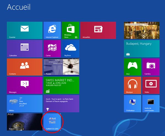165x136 pixels.
Task: Open the Calendrier calendar tile
Action: point(24,49)
